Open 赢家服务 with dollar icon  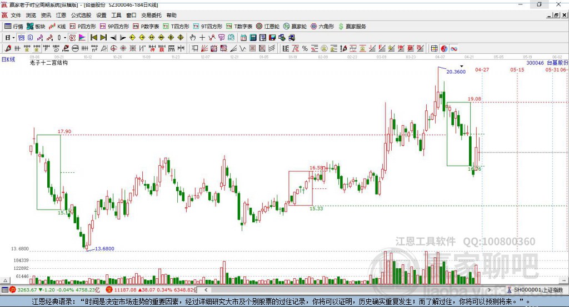[x=352, y=27]
